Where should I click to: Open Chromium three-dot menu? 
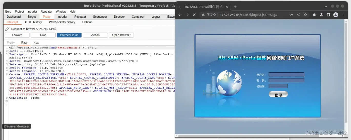pyautogui.click(x=343, y=15)
